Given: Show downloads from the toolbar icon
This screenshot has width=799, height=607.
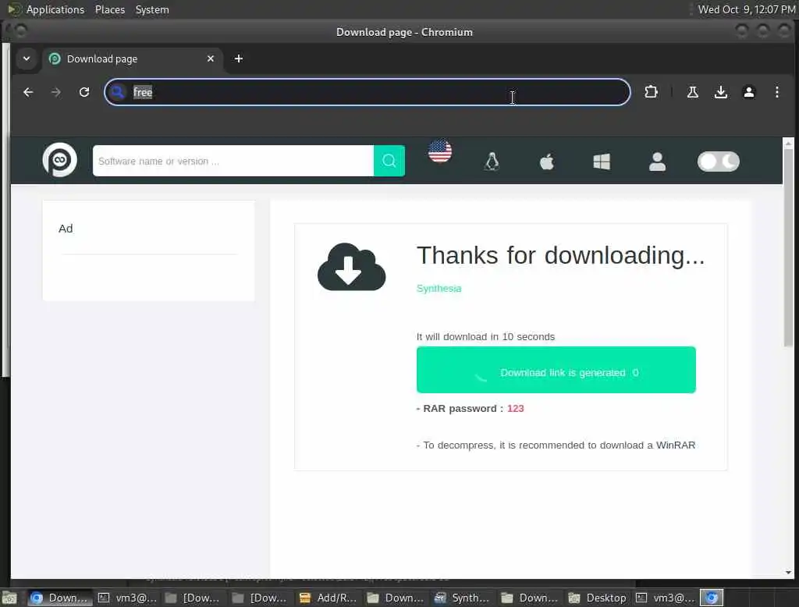Looking at the screenshot, I should coord(720,92).
